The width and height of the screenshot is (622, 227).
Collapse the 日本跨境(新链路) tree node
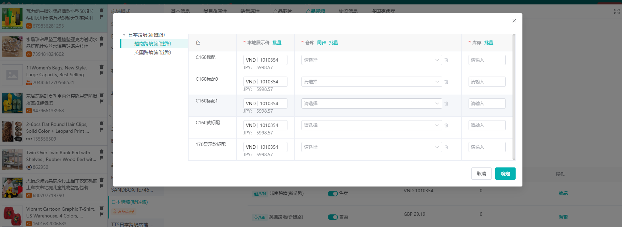tap(124, 35)
